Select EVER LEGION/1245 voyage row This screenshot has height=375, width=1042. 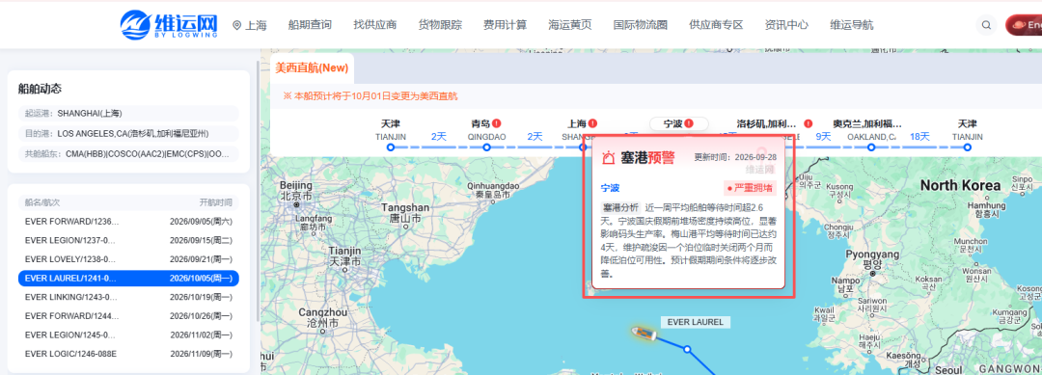(128, 335)
